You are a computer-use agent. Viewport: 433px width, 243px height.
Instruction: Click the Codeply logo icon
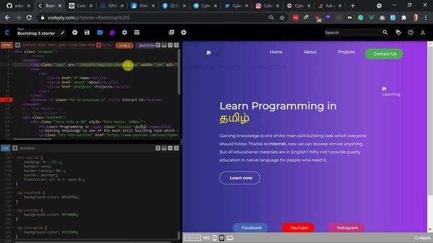pyautogui.click(x=7, y=32)
